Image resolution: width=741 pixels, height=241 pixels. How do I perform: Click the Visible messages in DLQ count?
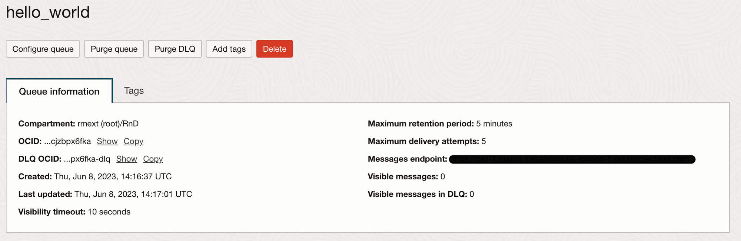point(472,194)
